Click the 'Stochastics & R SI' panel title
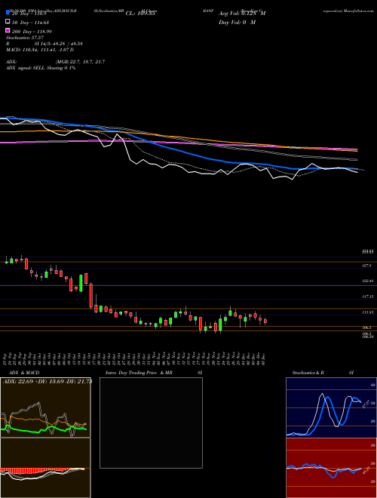The image size is (377, 498). click(x=323, y=373)
